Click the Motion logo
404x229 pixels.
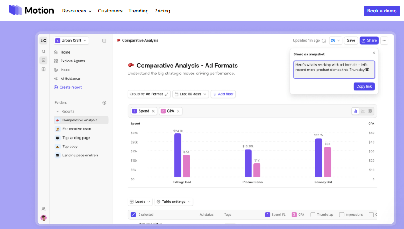tap(31, 10)
